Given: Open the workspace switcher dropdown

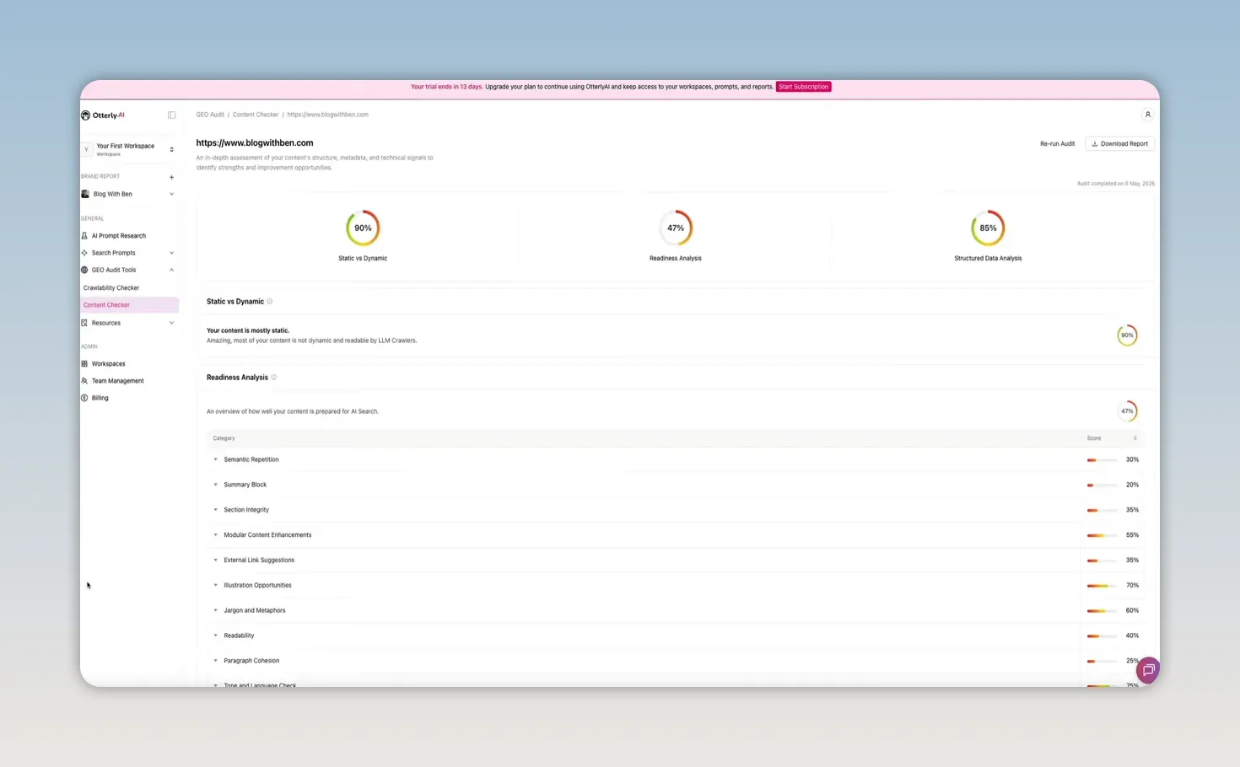Looking at the screenshot, I should point(171,149).
